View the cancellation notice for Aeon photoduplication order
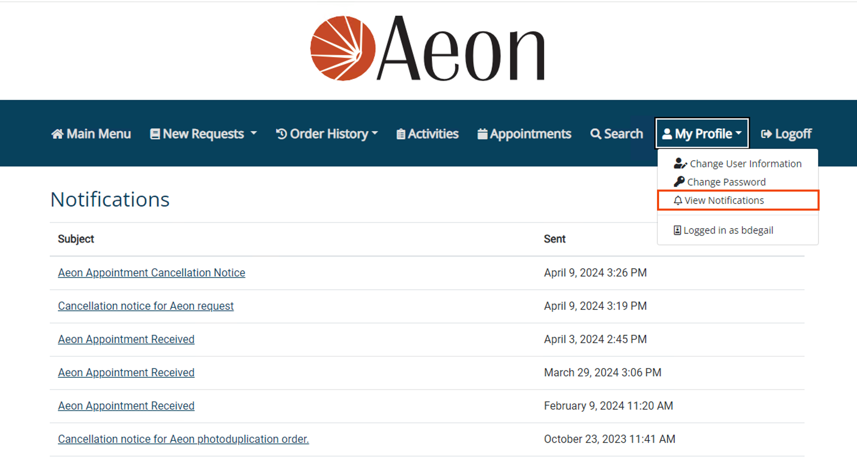 tap(183, 439)
